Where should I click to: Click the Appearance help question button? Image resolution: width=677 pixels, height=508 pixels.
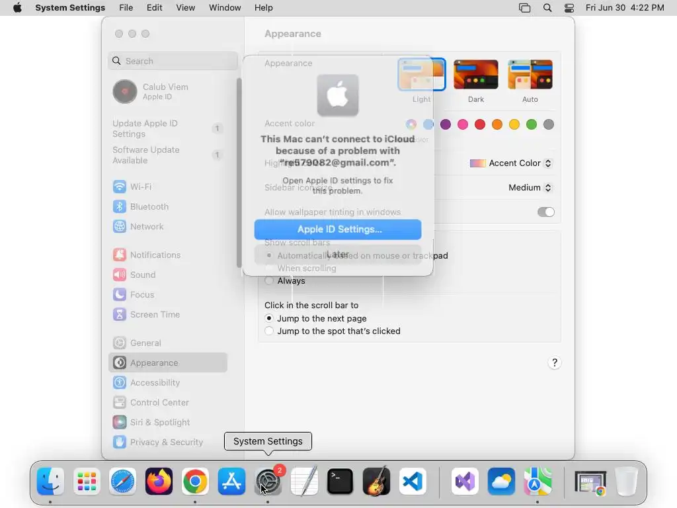555,363
